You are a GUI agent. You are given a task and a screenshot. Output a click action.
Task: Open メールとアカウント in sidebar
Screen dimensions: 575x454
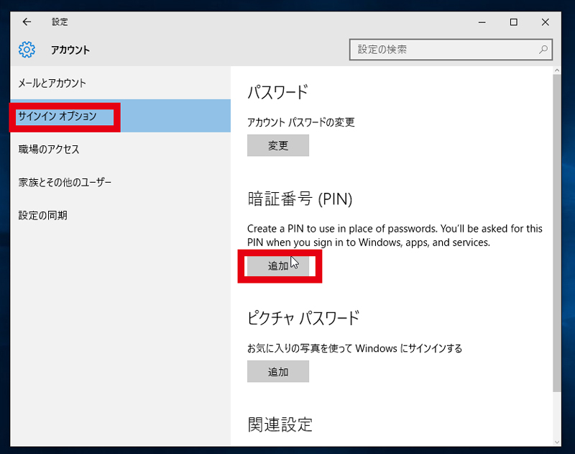click(x=121, y=83)
